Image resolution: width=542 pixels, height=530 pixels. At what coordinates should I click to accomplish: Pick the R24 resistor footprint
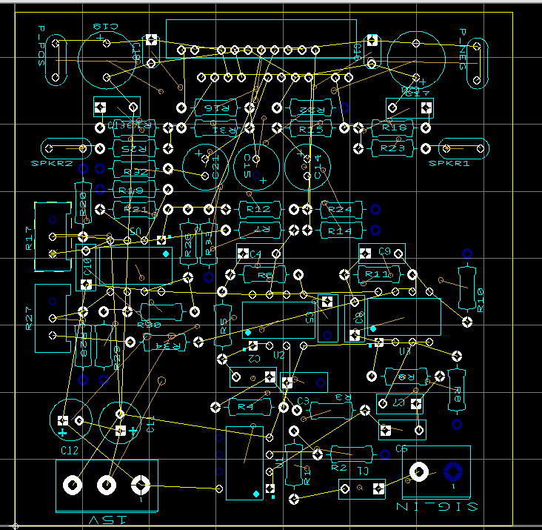[341, 209]
